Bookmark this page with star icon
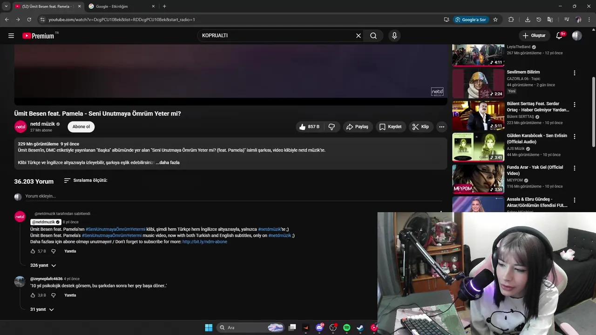The height and width of the screenshot is (335, 596). (x=495, y=20)
